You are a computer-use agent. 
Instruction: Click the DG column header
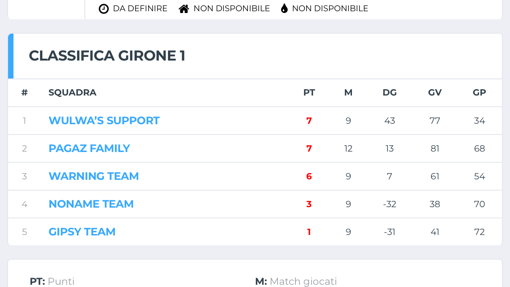click(390, 93)
